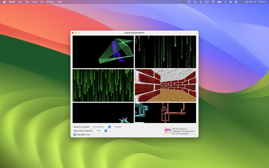The height and width of the screenshot is (168, 269).
Task: Click the Super ScreenSaver menu bar monitor icon
Action: pos(183,2)
